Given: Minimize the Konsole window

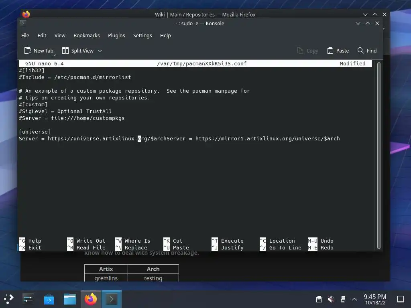Looking at the screenshot, I should pyautogui.click(x=358, y=23).
